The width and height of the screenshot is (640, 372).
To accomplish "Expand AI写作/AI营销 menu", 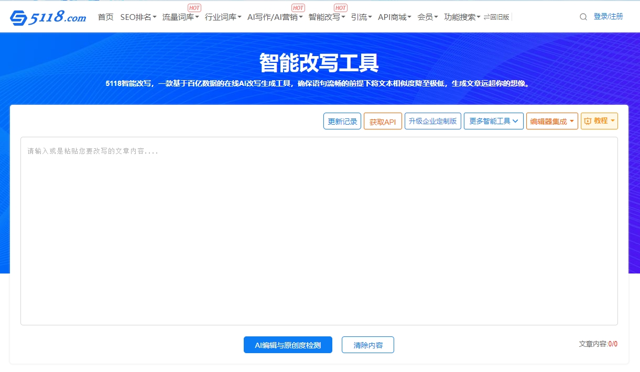I will click(275, 17).
